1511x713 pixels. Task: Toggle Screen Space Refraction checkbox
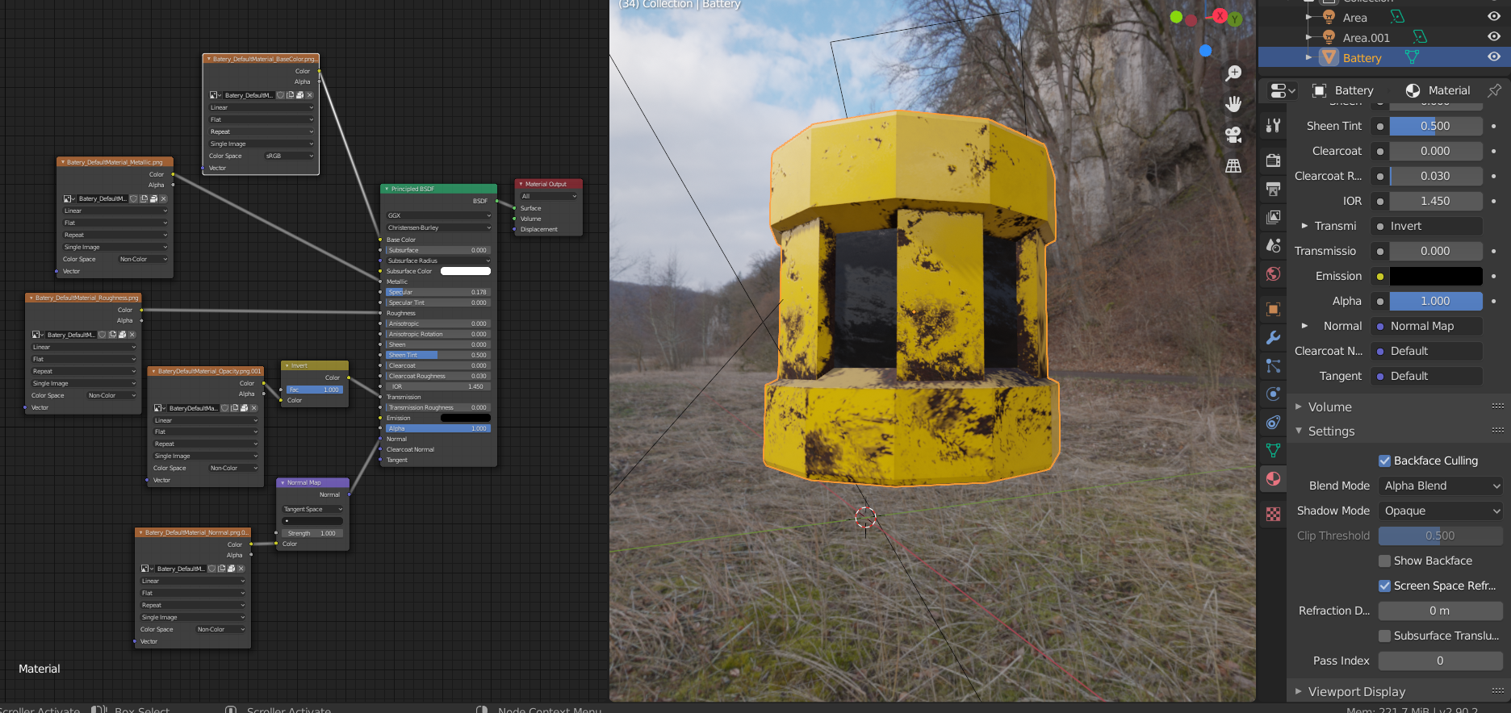pyautogui.click(x=1384, y=586)
